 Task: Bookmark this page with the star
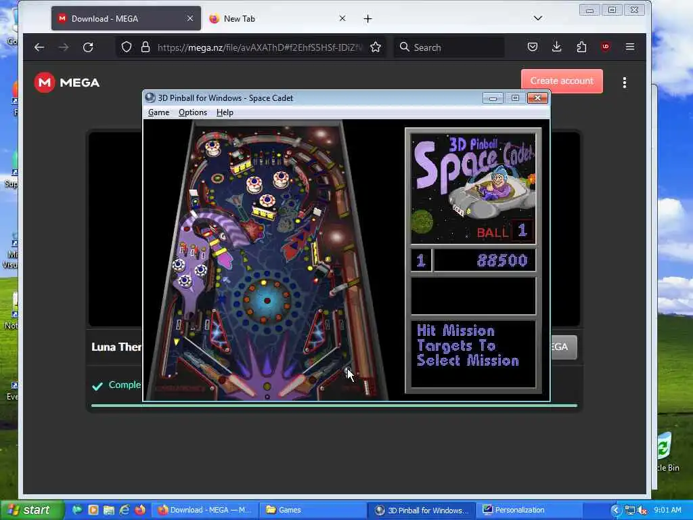(375, 47)
